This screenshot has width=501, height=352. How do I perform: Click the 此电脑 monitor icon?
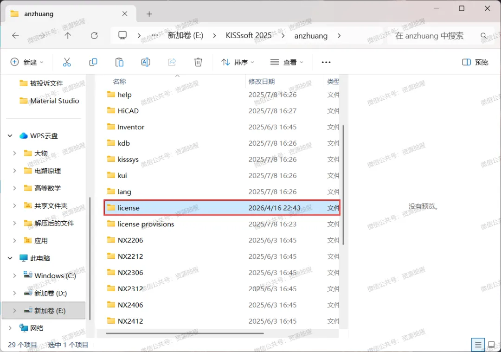pyautogui.click(x=23, y=258)
